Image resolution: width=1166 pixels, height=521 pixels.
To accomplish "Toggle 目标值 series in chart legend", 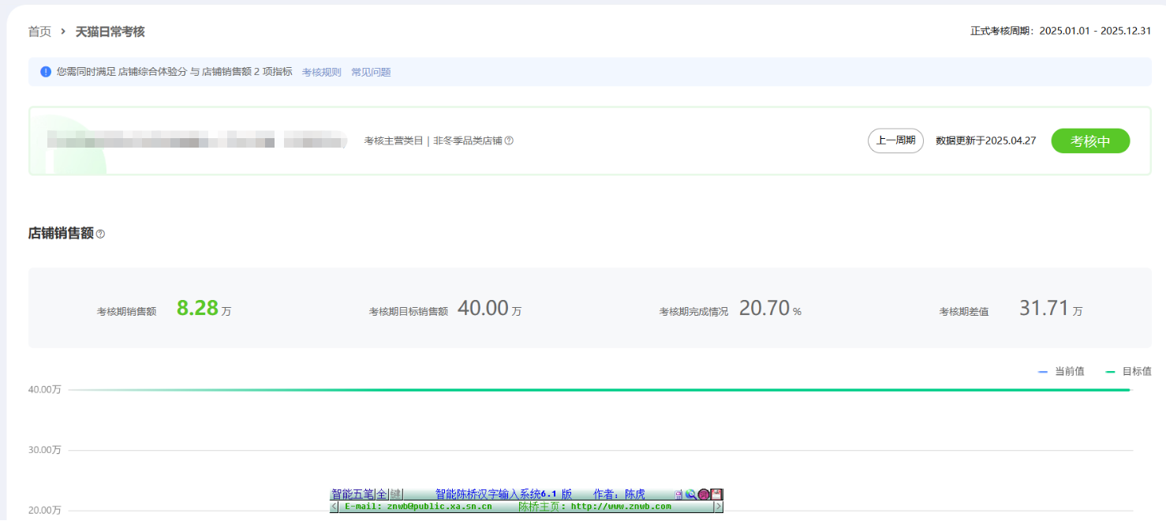I will pyautogui.click(x=1128, y=371).
